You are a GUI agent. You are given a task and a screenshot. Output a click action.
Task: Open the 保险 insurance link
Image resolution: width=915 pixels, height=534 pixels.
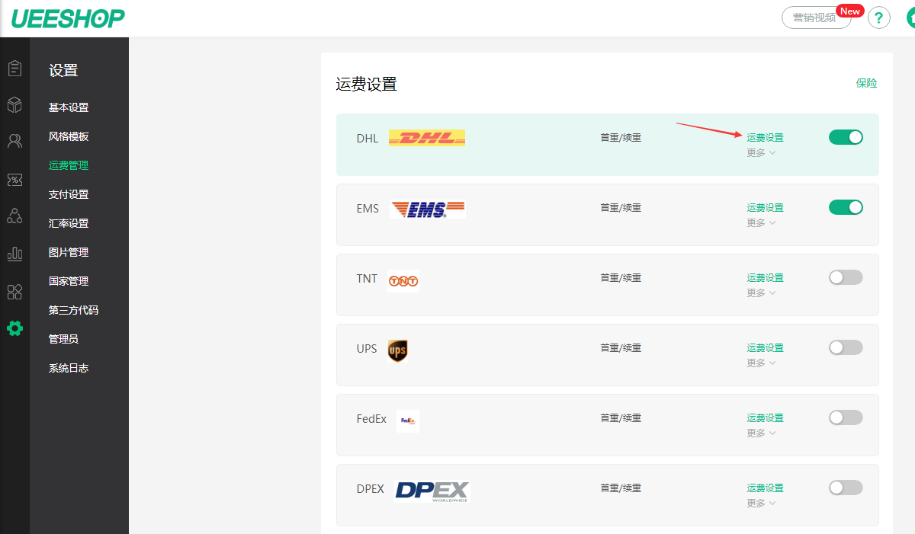[866, 83]
